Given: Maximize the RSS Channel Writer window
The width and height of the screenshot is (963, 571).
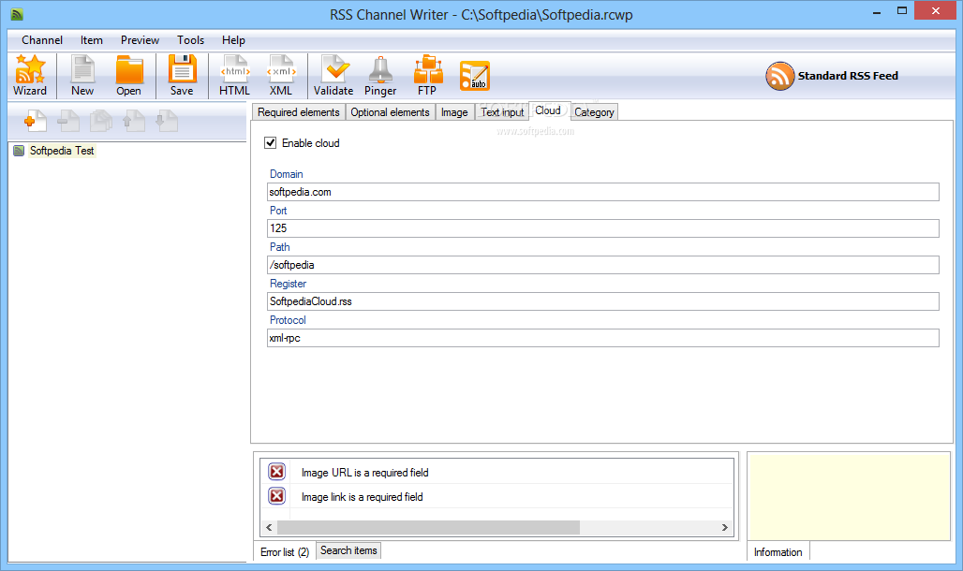Looking at the screenshot, I should tap(901, 10).
